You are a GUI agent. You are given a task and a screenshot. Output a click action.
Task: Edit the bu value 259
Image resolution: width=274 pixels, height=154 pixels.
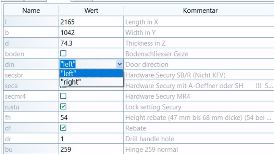pyautogui.click(x=91, y=149)
